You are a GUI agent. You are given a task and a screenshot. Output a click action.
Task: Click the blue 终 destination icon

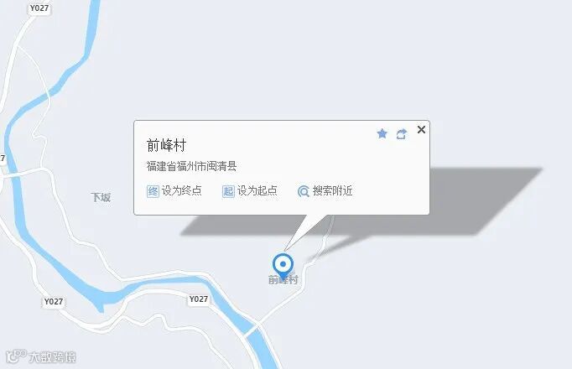pyautogui.click(x=153, y=191)
